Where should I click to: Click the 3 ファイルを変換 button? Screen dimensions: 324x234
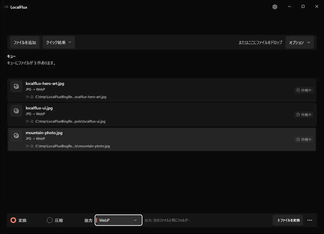click(288, 220)
